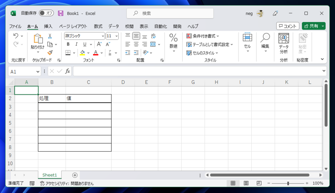This screenshot has width=335, height=193.
Task: Click the text orientation icon
Action: 146,53
